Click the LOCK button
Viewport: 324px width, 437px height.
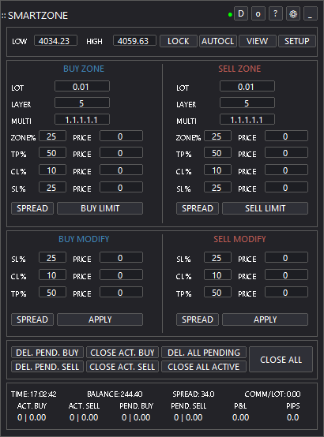coord(179,41)
